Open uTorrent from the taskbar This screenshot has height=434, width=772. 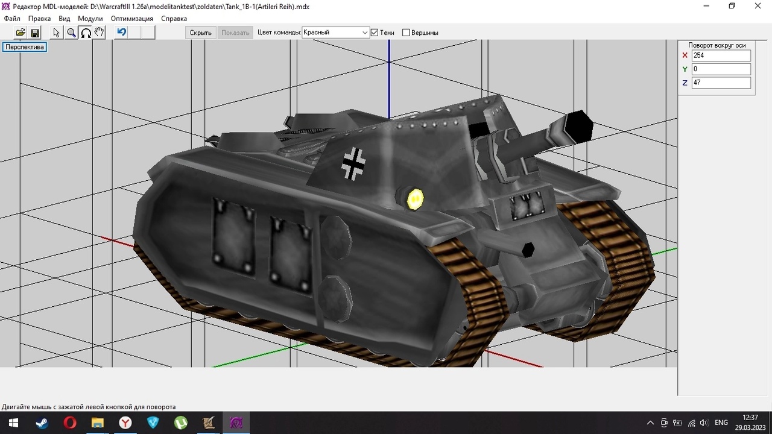coord(180,423)
